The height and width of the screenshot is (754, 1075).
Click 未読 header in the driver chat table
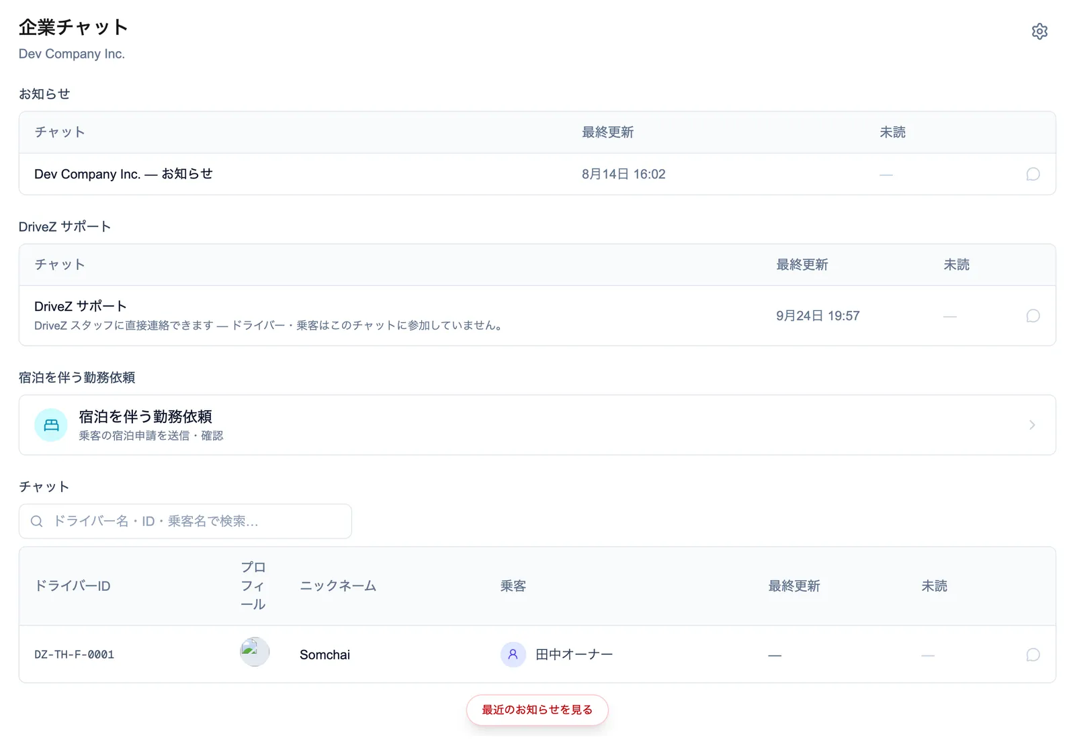[x=934, y=586]
